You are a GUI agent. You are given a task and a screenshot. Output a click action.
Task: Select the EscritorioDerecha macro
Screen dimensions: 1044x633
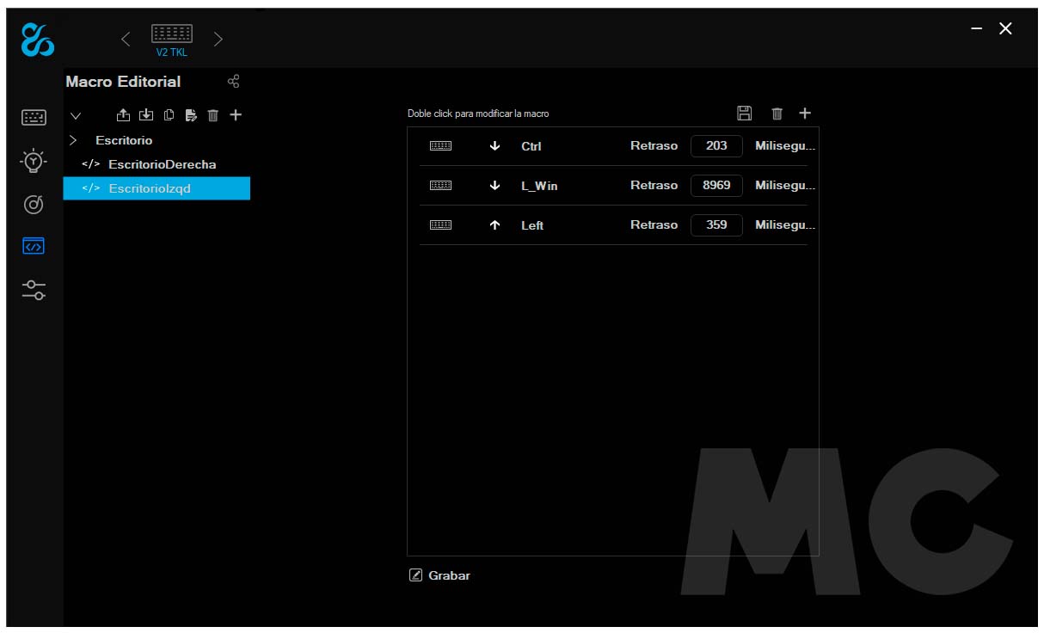coord(162,164)
